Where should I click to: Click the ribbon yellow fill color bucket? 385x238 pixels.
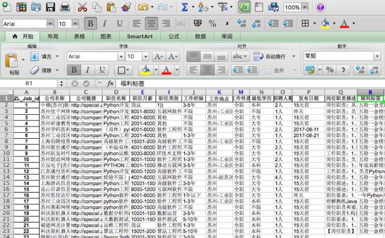(x=146, y=70)
